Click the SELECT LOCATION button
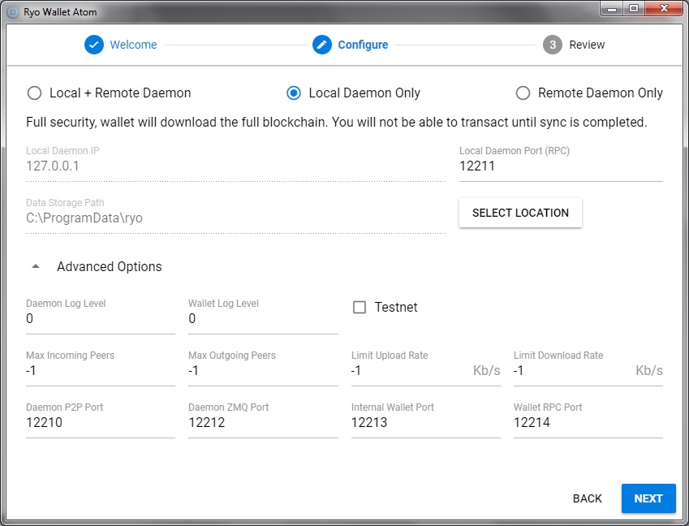 pyautogui.click(x=520, y=213)
